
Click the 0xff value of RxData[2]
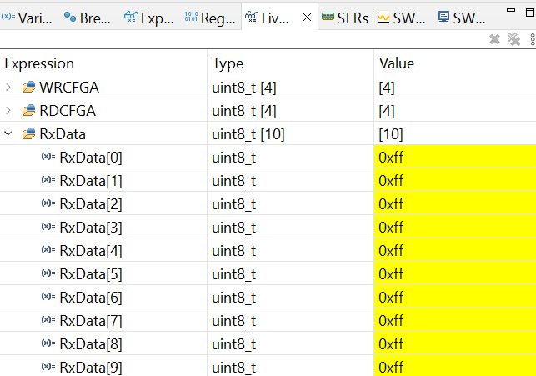pos(391,203)
